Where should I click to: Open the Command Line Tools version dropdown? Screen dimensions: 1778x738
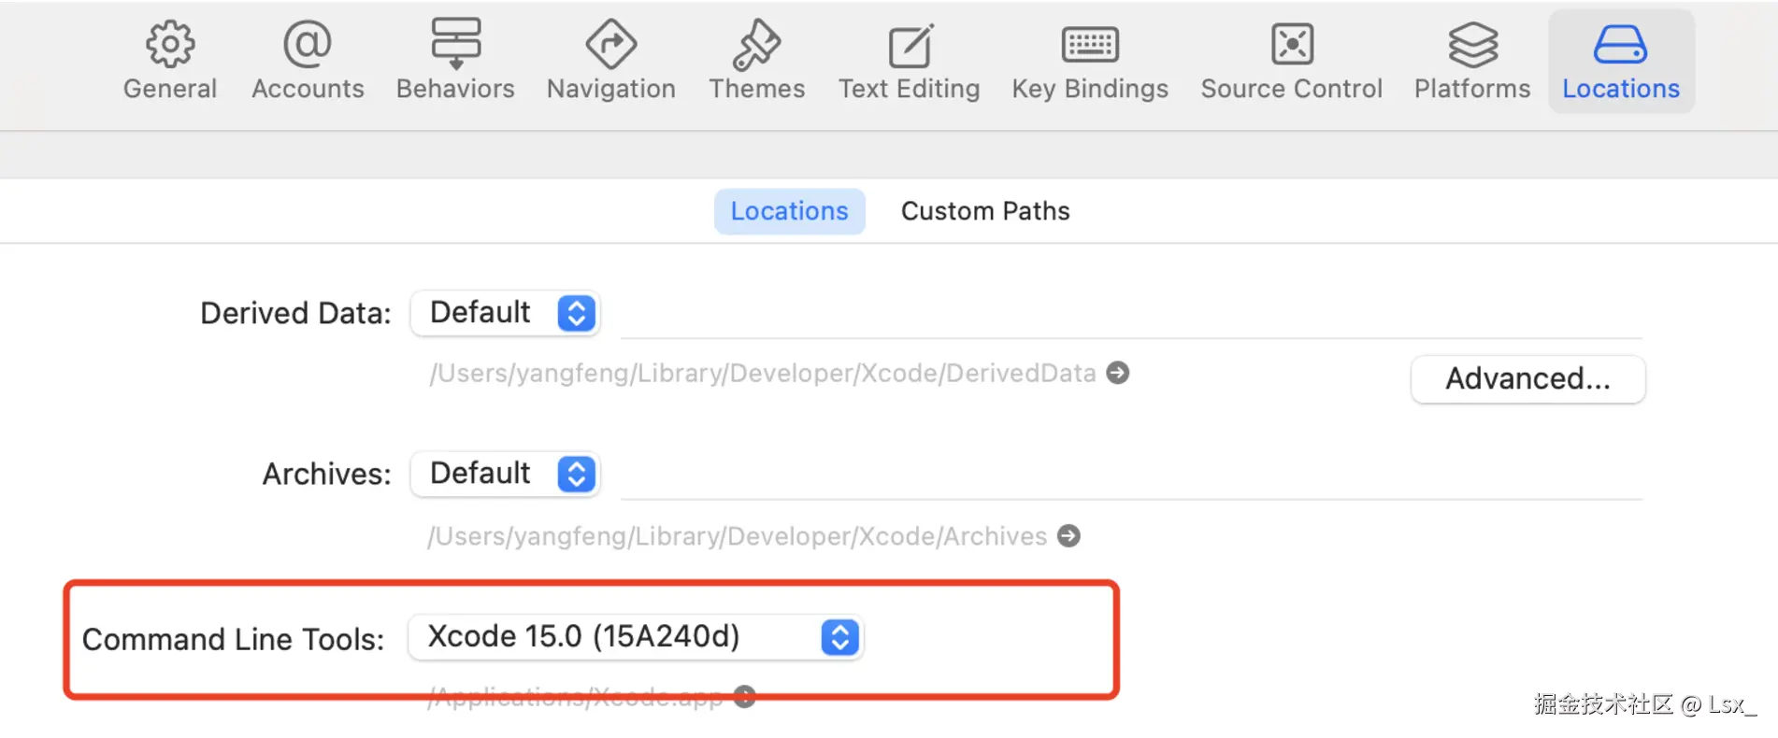pyautogui.click(x=636, y=637)
